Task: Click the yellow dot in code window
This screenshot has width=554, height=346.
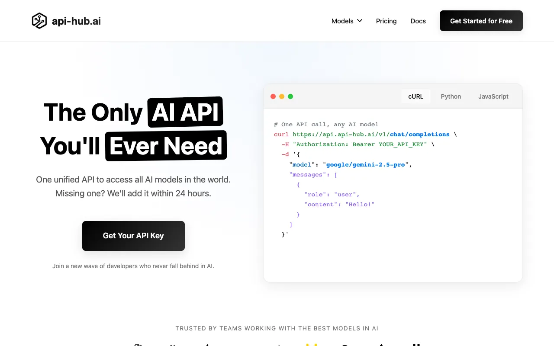Action: pos(282,96)
